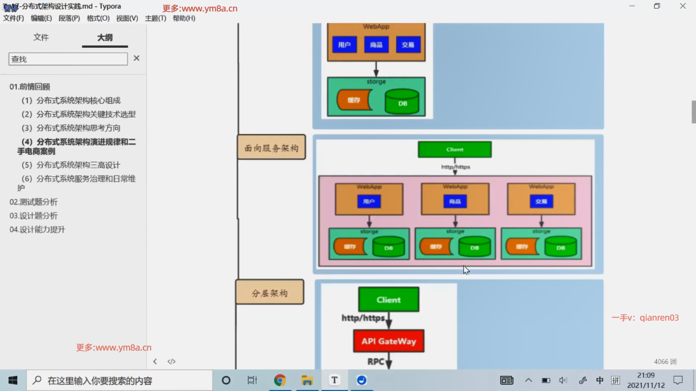The image size is (696, 391).
Task: Open the volume speaker tray icon
Action: coord(563,380)
